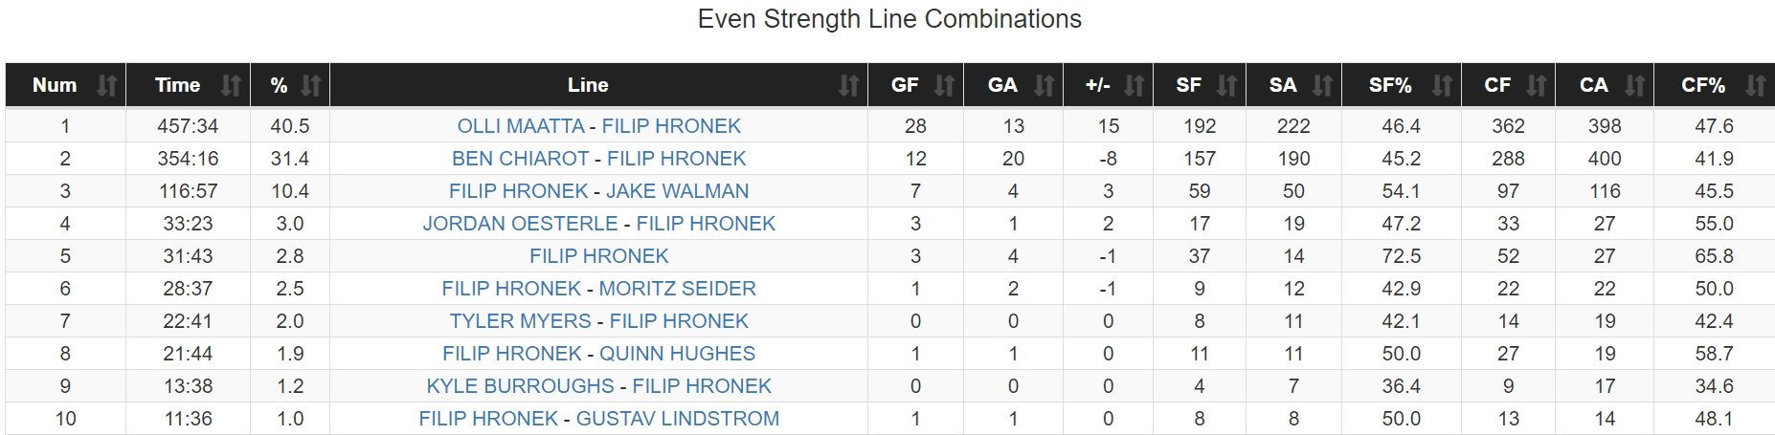
Task: Sort the table by SA sort icon
Action: [1322, 86]
